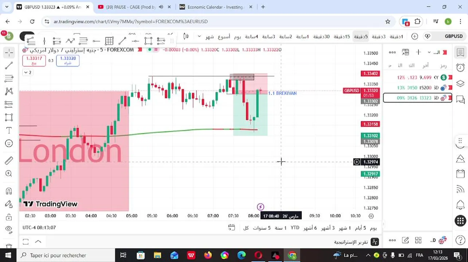Toggle lock all drawings
The width and height of the screenshot is (468, 262).
(x=9, y=217)
